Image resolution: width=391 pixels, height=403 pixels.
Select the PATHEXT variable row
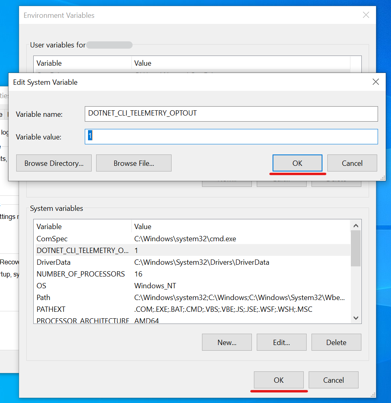(191, 309)
